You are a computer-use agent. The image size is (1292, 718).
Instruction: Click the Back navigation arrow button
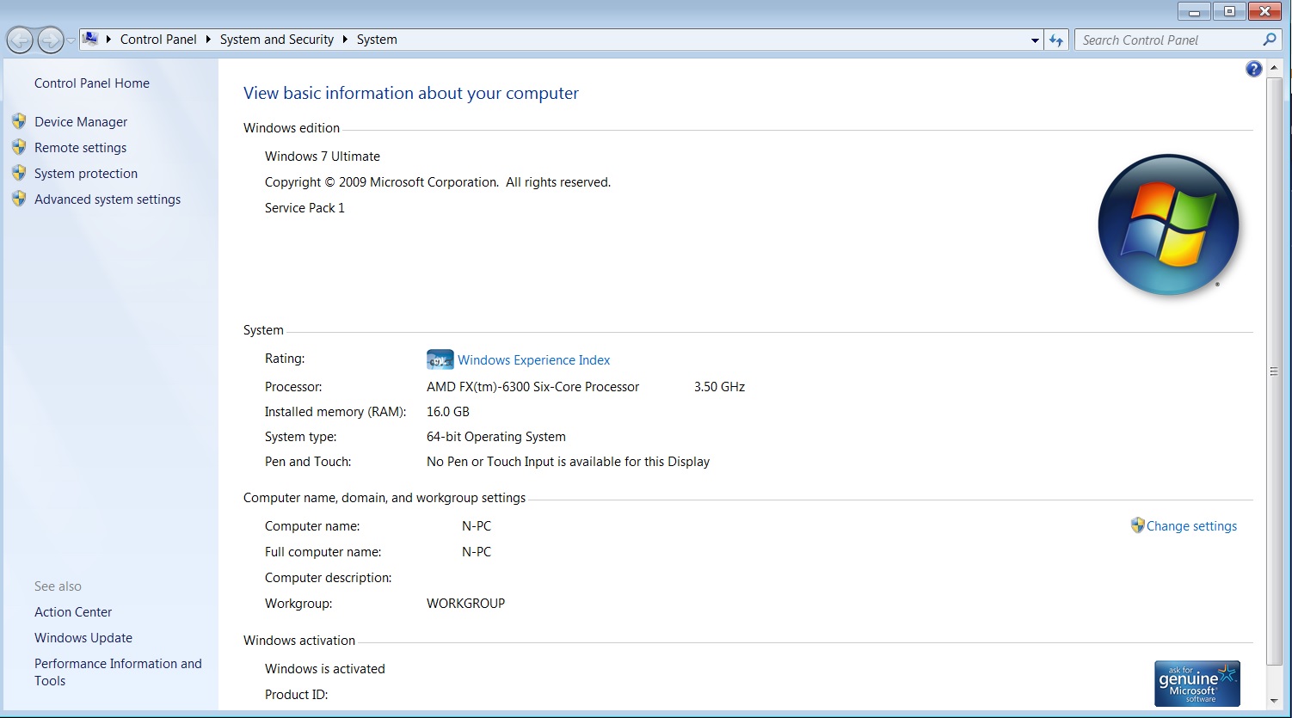20,40
